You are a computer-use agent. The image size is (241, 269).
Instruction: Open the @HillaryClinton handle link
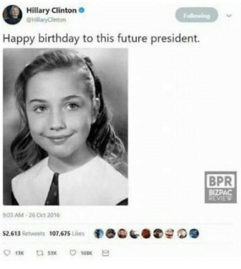[x=46, y=20]
